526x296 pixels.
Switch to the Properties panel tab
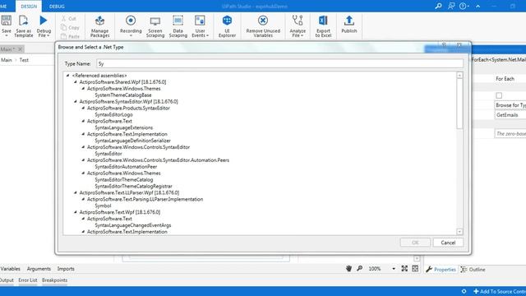coord(441,270)
